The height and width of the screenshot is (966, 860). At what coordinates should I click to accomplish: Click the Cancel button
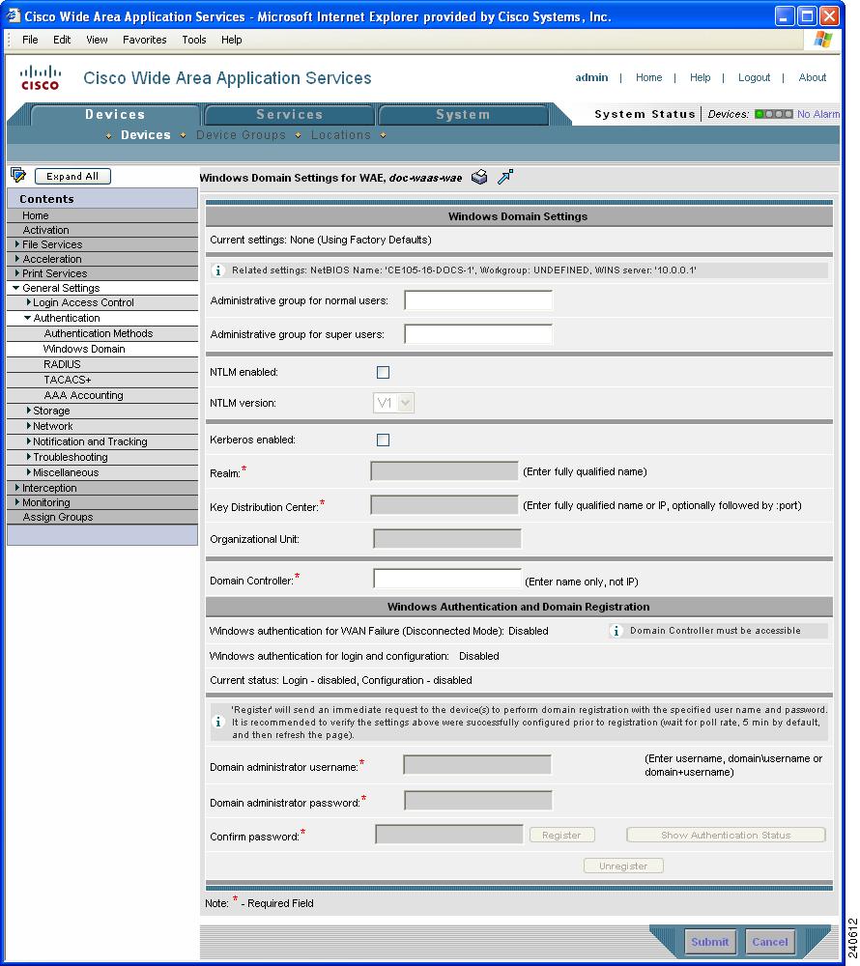click(x=769, y=941)
